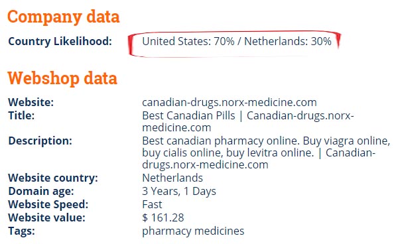Click the Domain age label
The width and height of the screenshot is (398, 244).
click(41, 191)
